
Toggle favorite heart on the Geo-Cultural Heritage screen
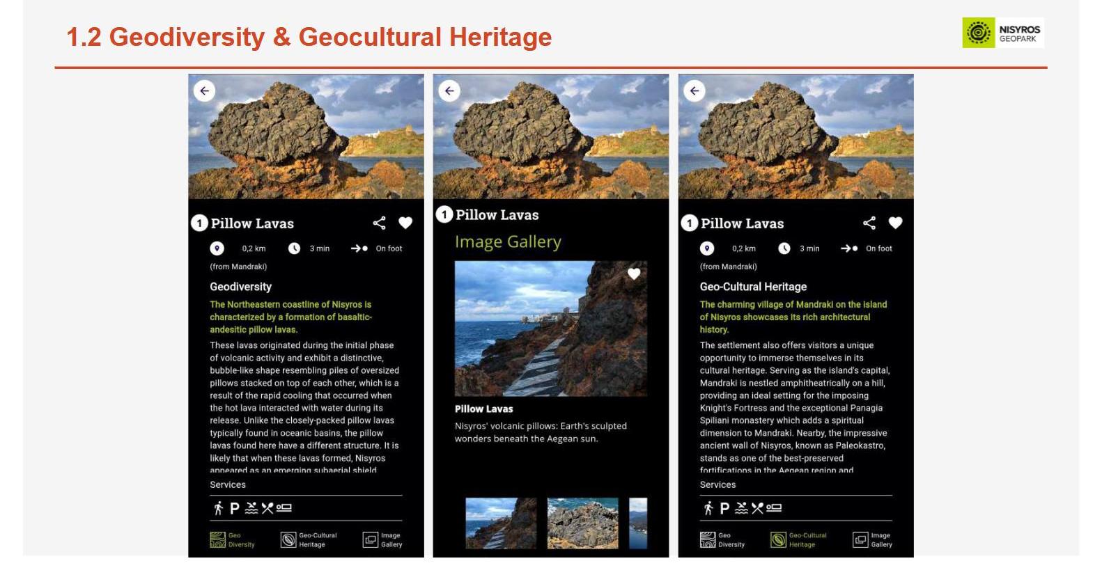[895, 223]
